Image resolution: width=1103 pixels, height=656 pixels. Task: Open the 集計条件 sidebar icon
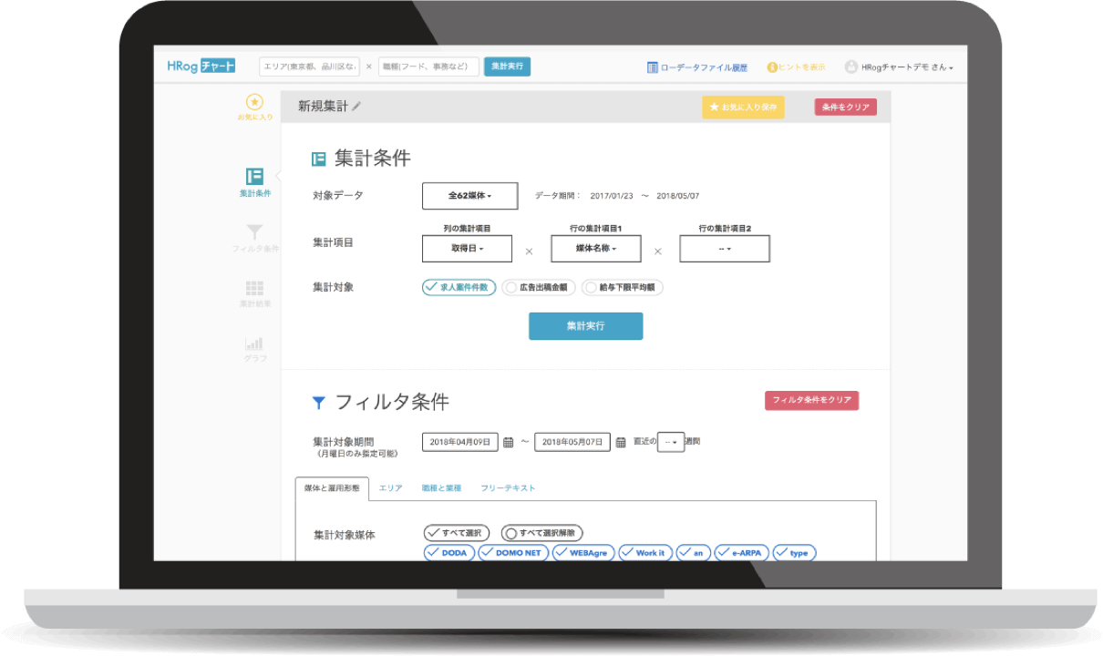click(254, 177)
